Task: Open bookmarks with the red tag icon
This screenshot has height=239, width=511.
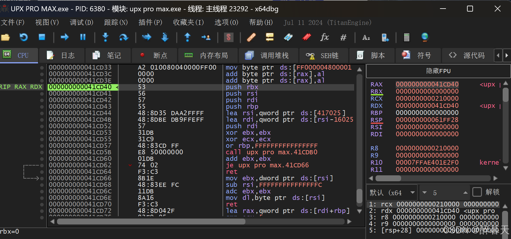Action: coord(307,37)
